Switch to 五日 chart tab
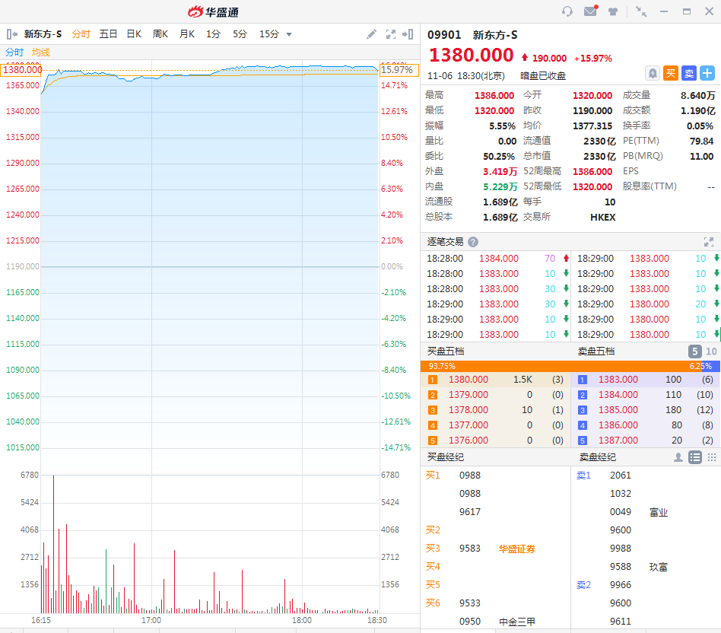 click(x=108, y=34)
